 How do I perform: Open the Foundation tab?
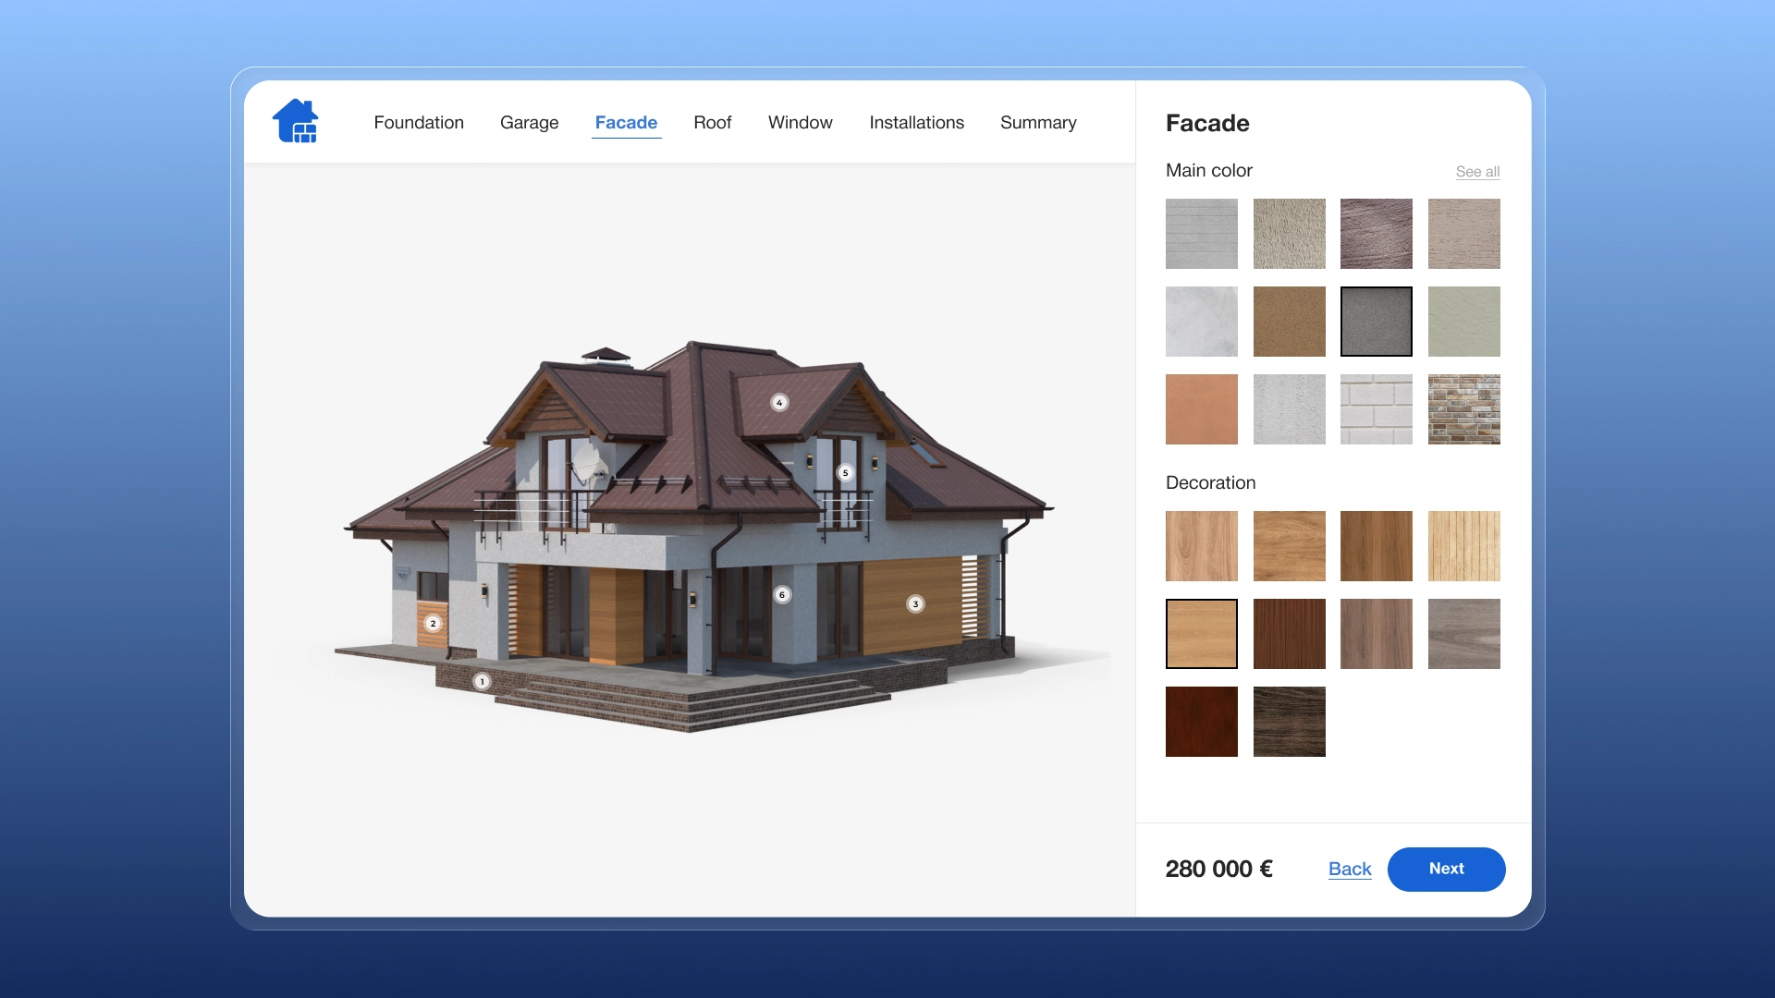click(419, 123)
